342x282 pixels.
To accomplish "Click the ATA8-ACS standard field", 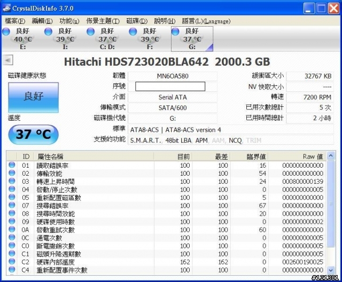I will click(x=231, y=130).
